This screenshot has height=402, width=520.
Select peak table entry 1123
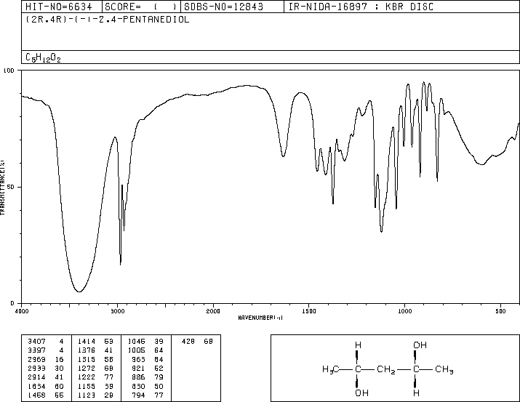click(x=87, y=395)
